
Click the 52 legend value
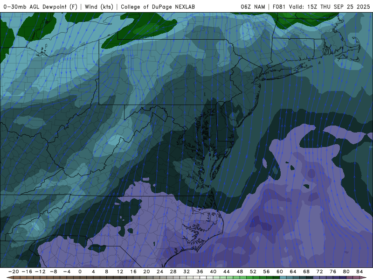[253, 272]
